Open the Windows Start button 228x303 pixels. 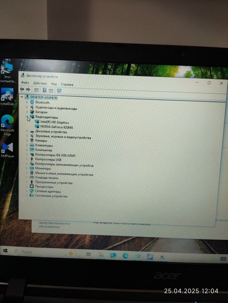(x=5, y=251)
